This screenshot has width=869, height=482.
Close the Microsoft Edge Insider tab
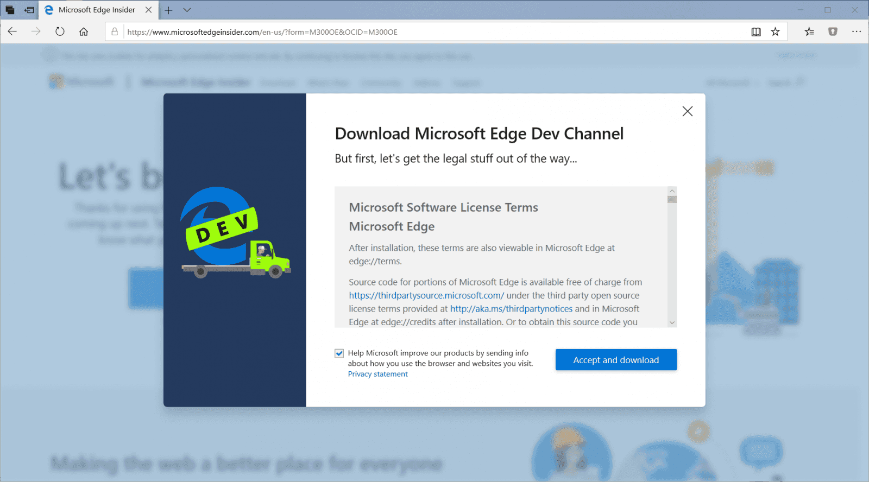148,10
